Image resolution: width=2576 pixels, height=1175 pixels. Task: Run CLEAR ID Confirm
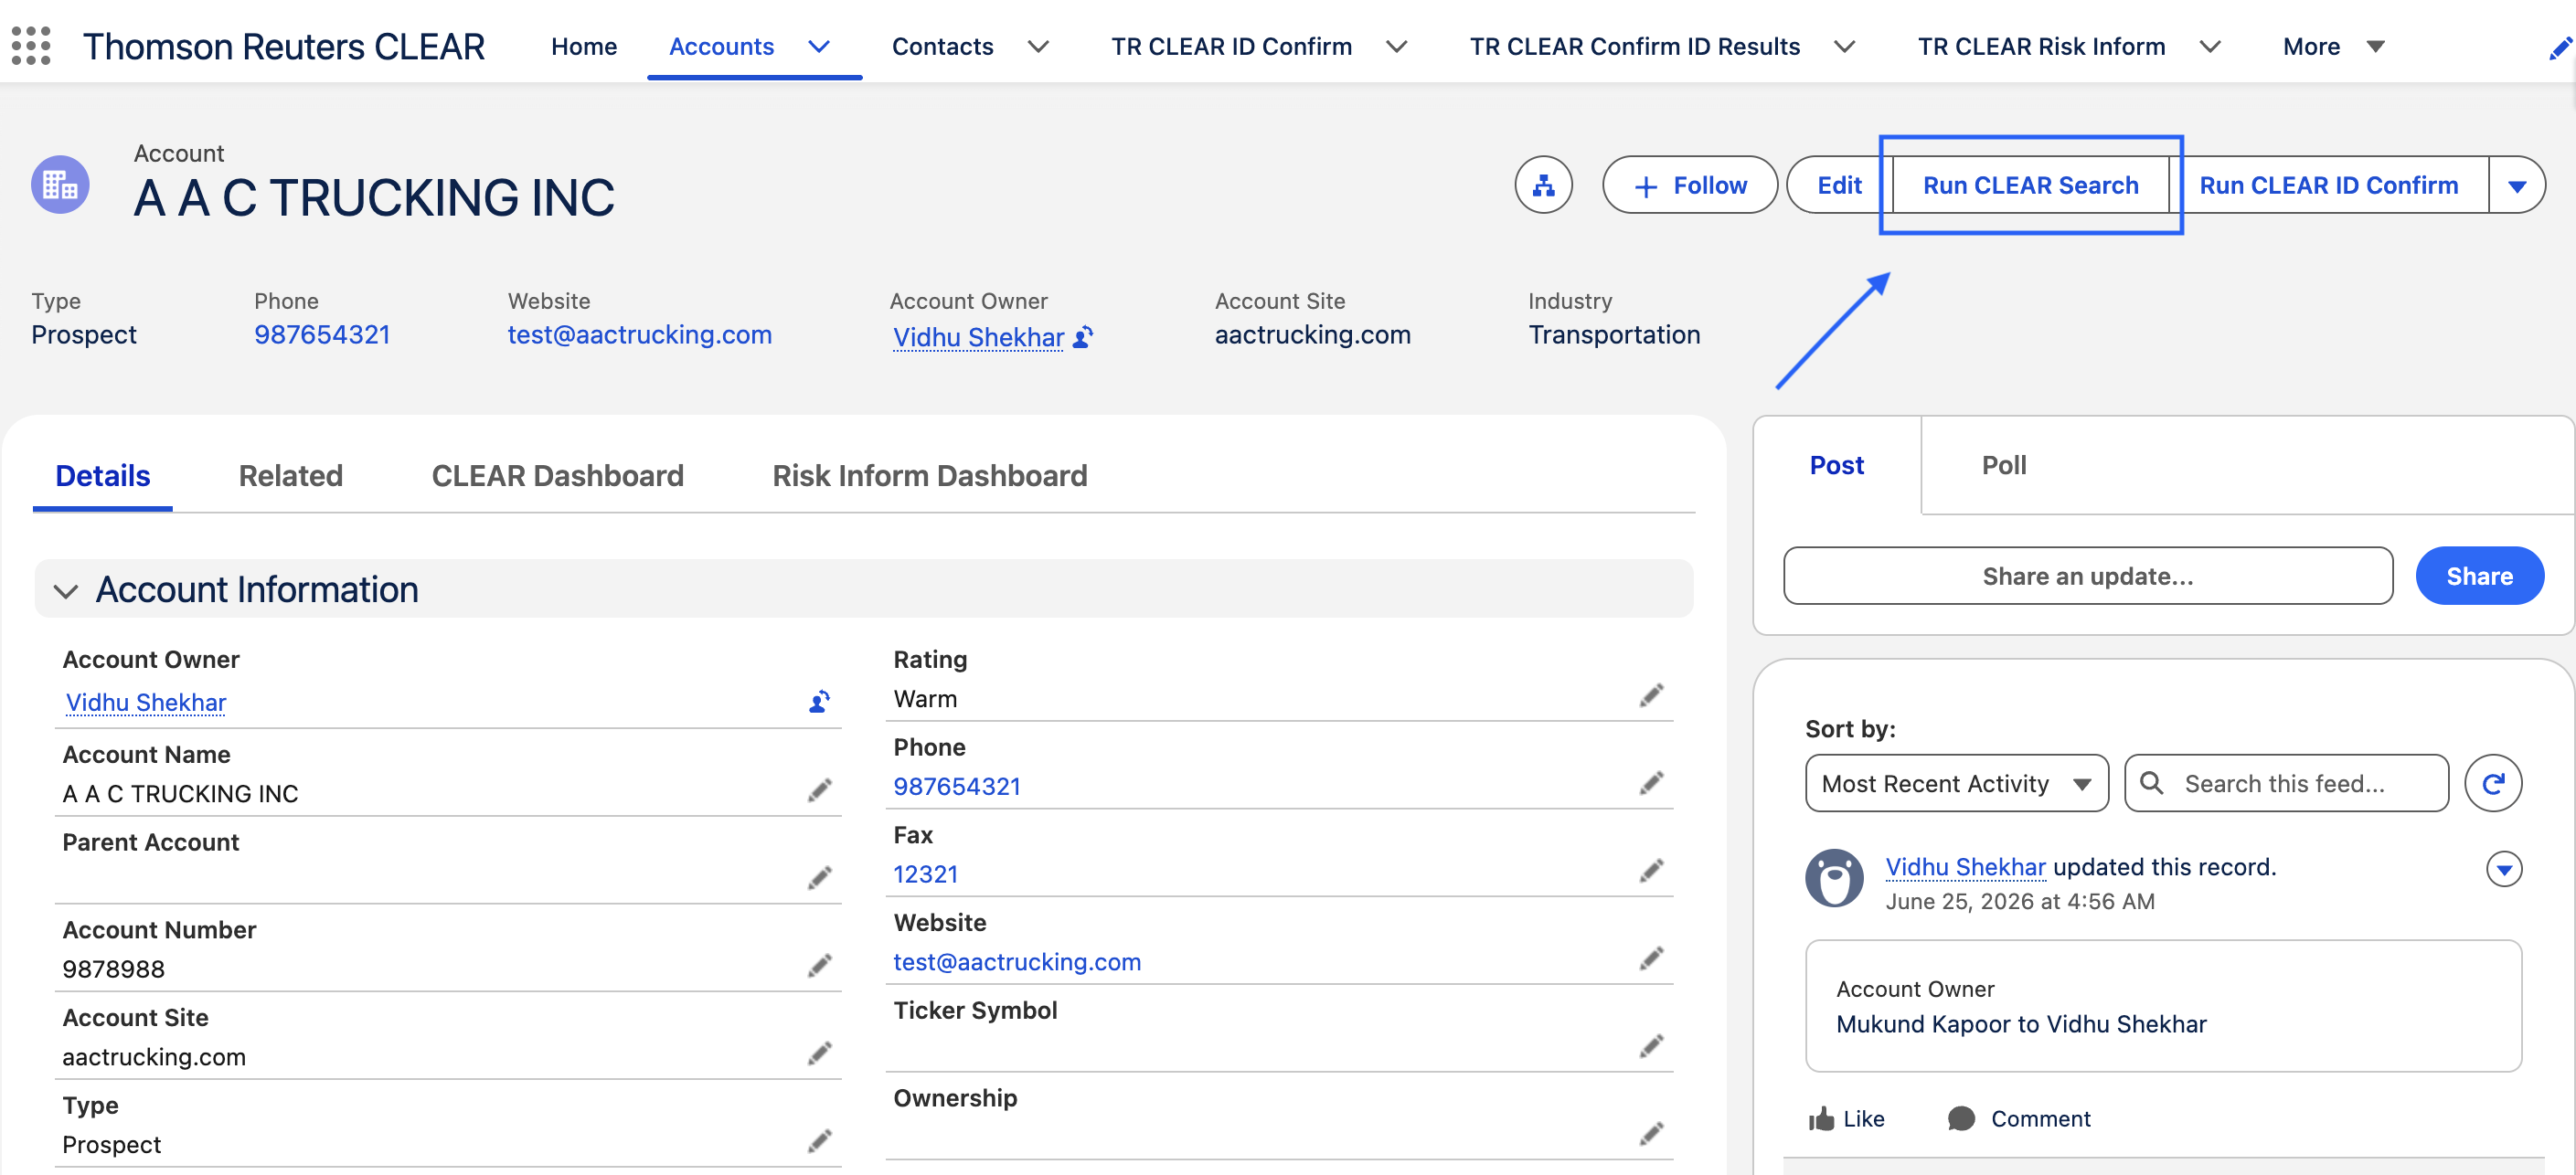tap(2328, 185)
